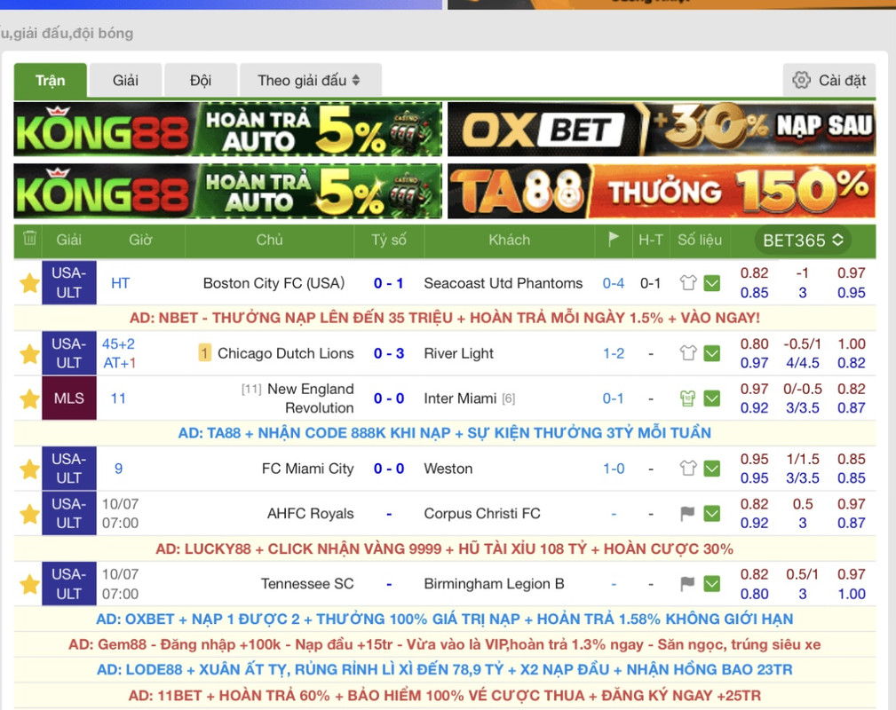
Task: Open the AD: TA88 nhận code link
Action: [445, 433]
